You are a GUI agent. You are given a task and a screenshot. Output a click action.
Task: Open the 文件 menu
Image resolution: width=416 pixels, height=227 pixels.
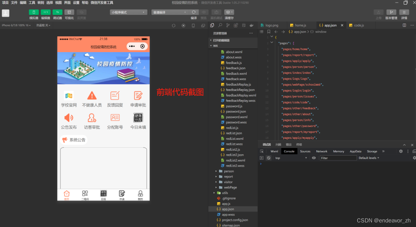tap(14, 3)
